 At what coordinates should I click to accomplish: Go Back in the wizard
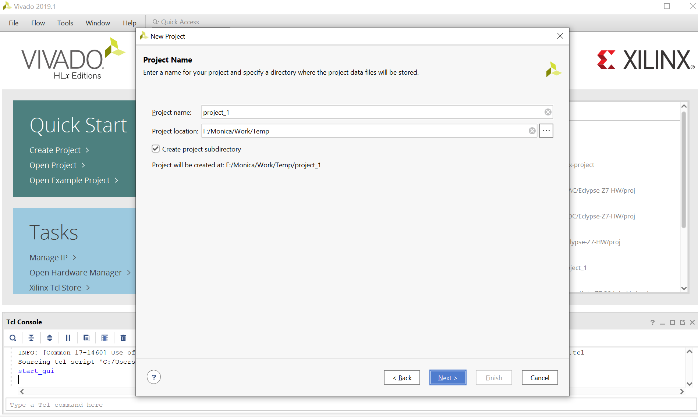click(x=402, y=378)
